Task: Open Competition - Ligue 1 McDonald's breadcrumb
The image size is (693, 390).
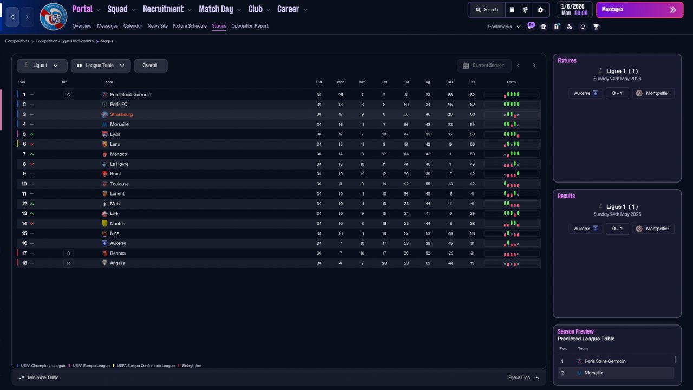Action: tap(64, 41)
